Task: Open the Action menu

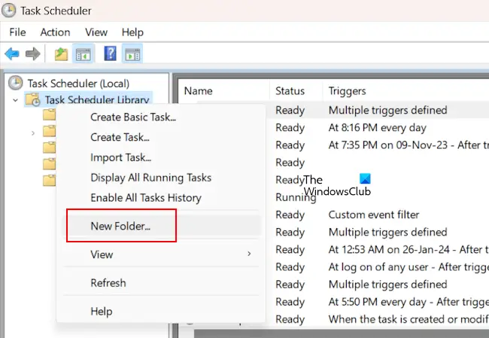Action: click(x=55, y=32)
